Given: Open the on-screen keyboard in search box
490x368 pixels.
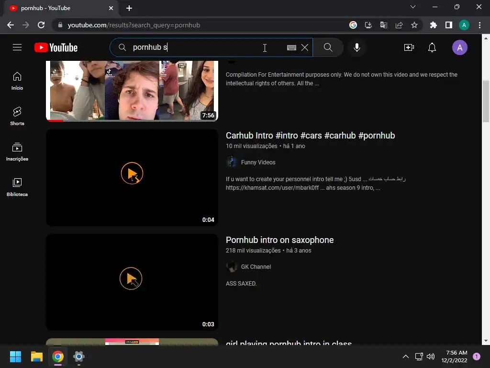Looking at the screenshot, I should click(x=291, y=47).
